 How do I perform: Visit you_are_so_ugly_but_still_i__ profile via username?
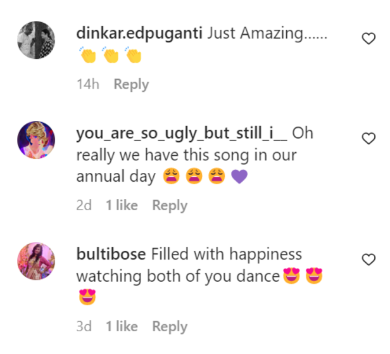(x=182, y=134)
